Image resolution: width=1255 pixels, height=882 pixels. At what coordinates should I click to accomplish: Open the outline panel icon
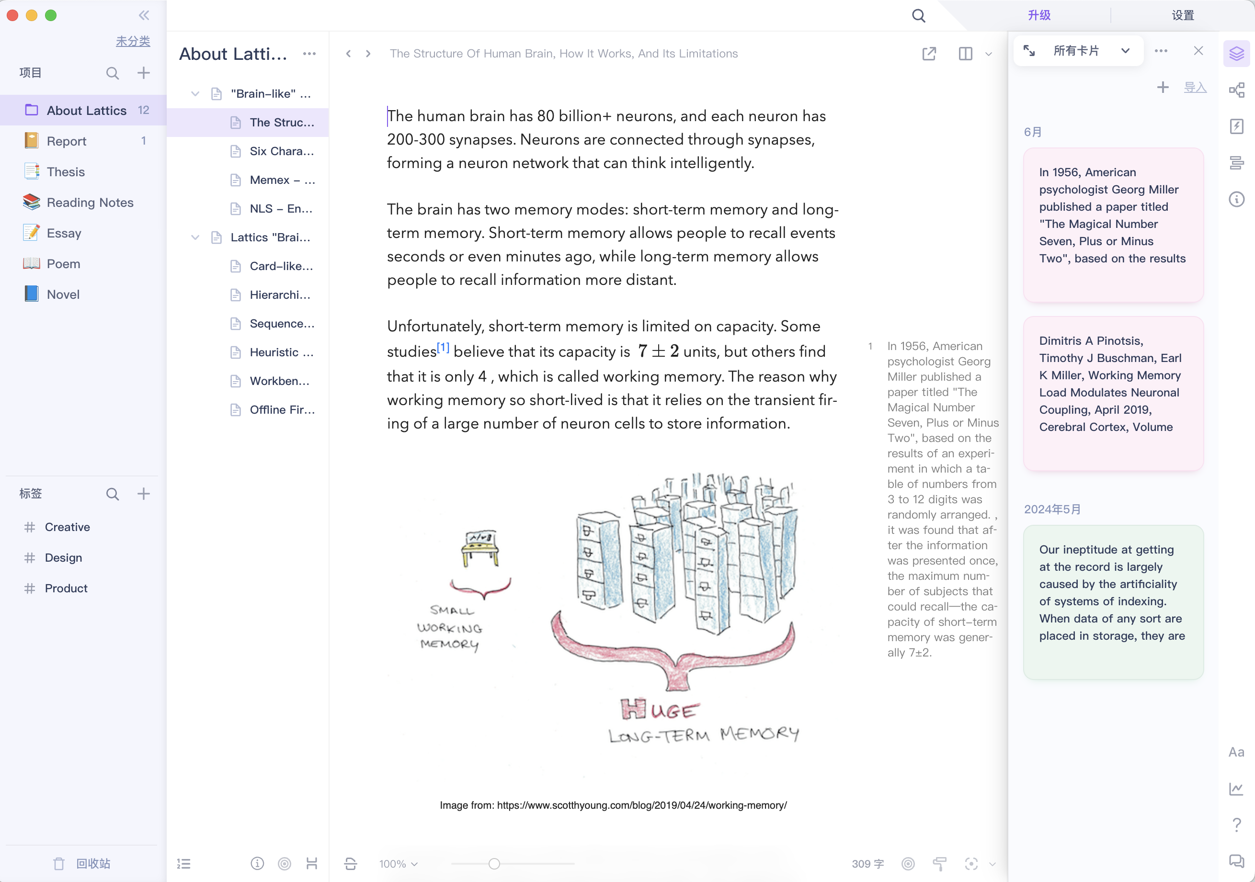1236,162
